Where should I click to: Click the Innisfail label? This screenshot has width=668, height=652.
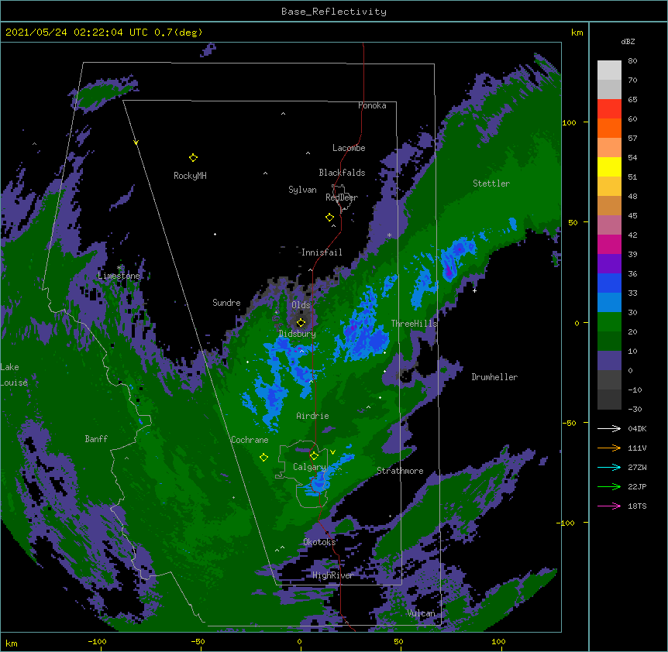(322, 252)
